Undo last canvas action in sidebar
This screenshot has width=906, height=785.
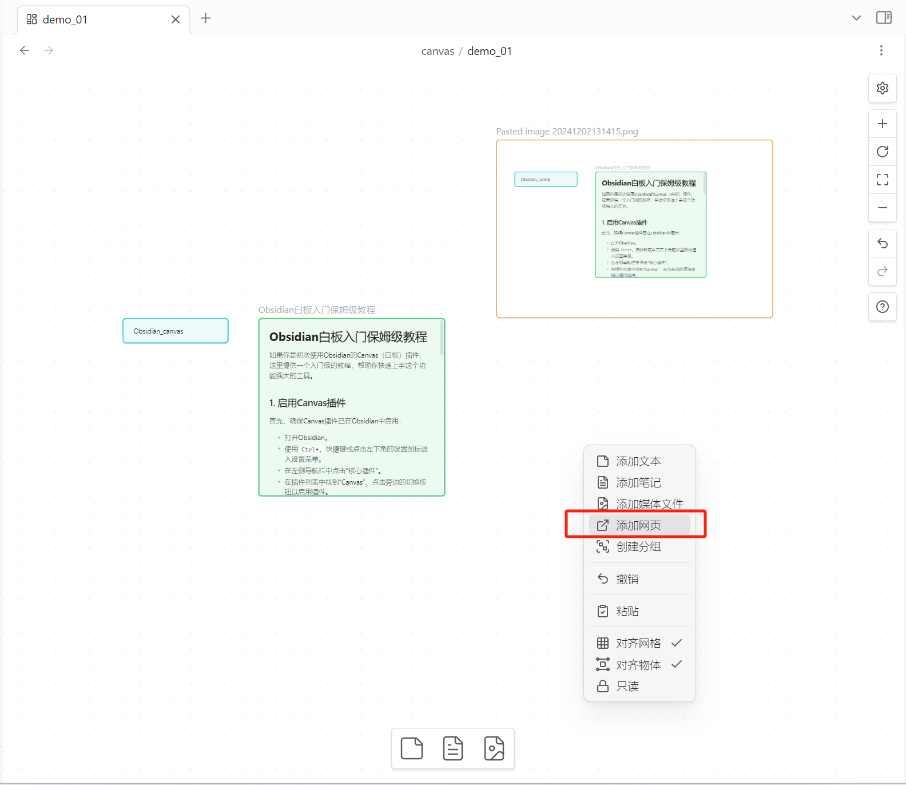(883, 244)
